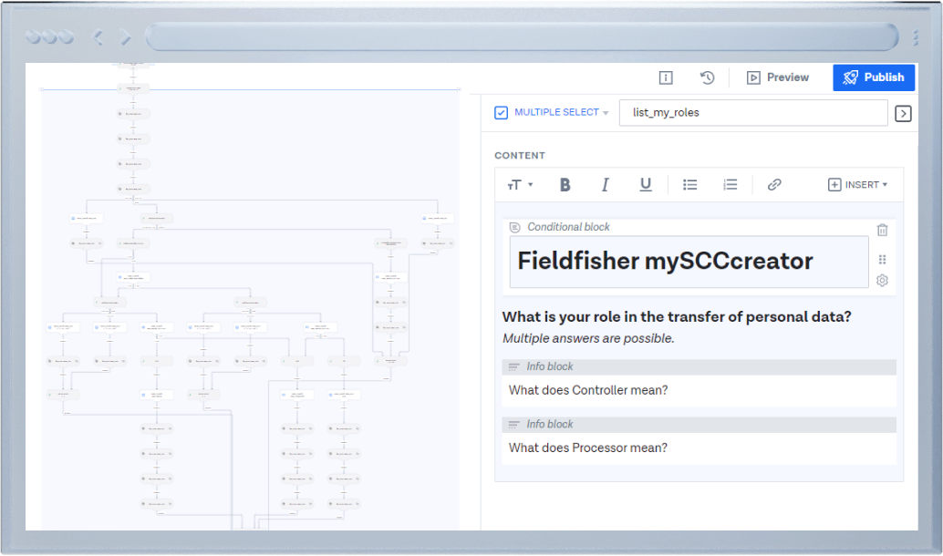Select the first Info block header
This screenshot has width=943, height=556.
click(x=699, y=366)
